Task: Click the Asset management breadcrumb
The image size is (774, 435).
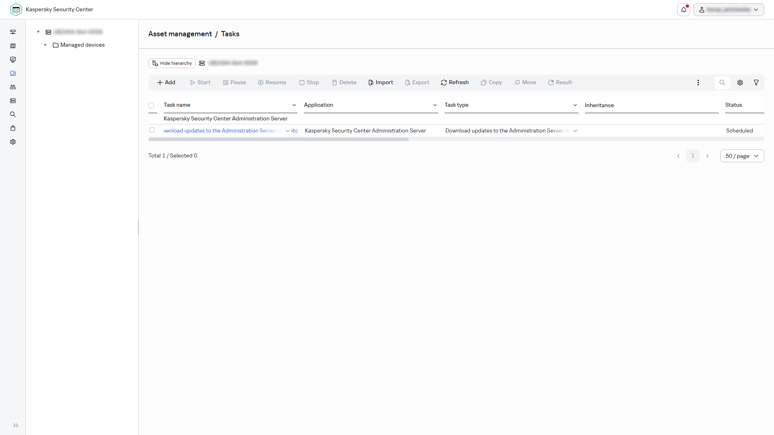Action: pyautogui.click(x=180, y=34)
